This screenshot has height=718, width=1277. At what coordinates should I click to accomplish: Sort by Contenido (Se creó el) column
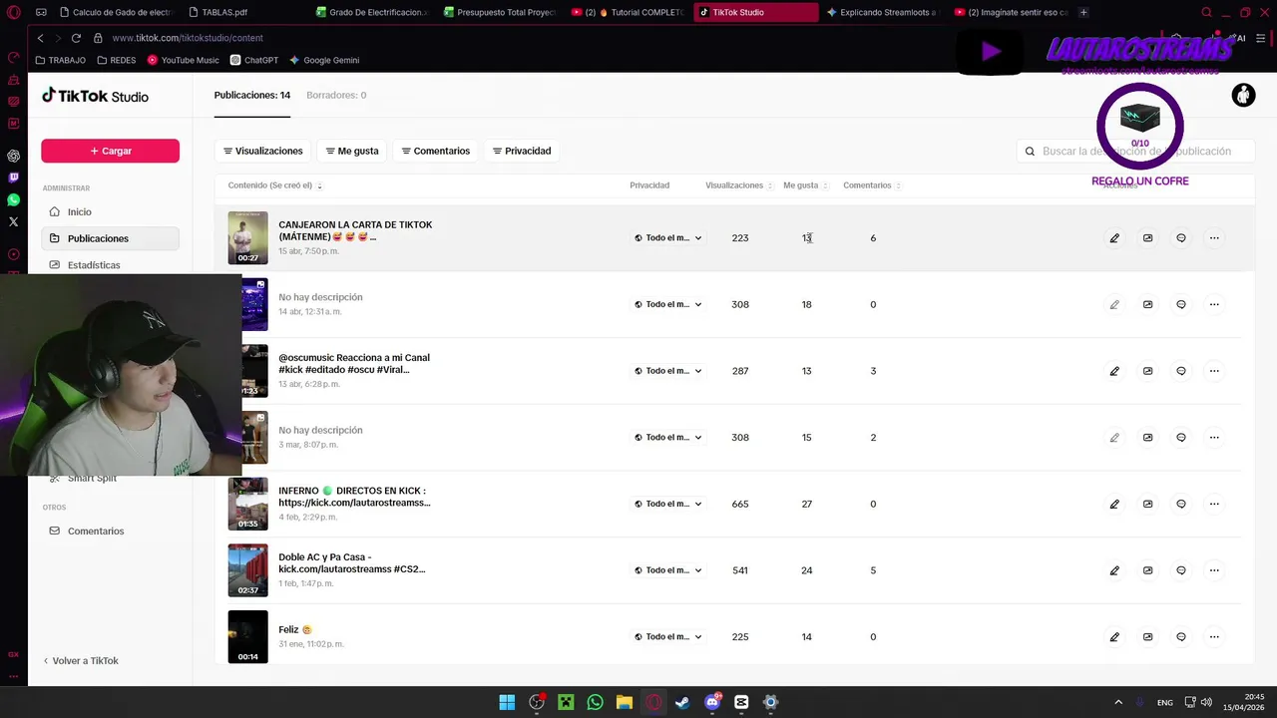[274, 185]
